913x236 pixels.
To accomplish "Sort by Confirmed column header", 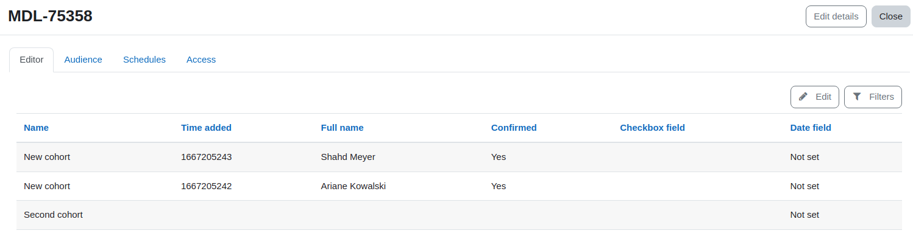I will point(514,128).
